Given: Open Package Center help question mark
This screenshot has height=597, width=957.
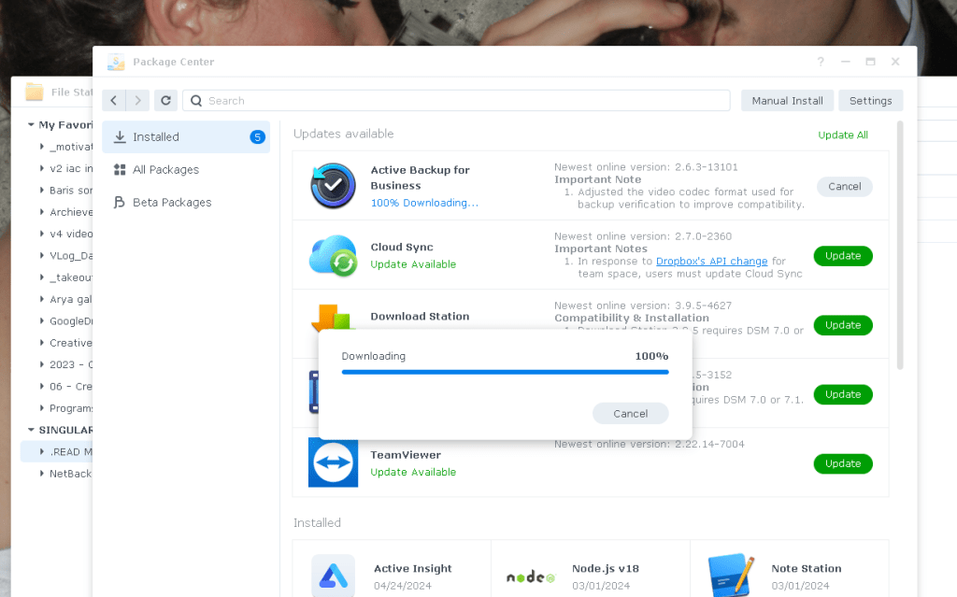Looking at the screenshot, I should pos(821,62).
